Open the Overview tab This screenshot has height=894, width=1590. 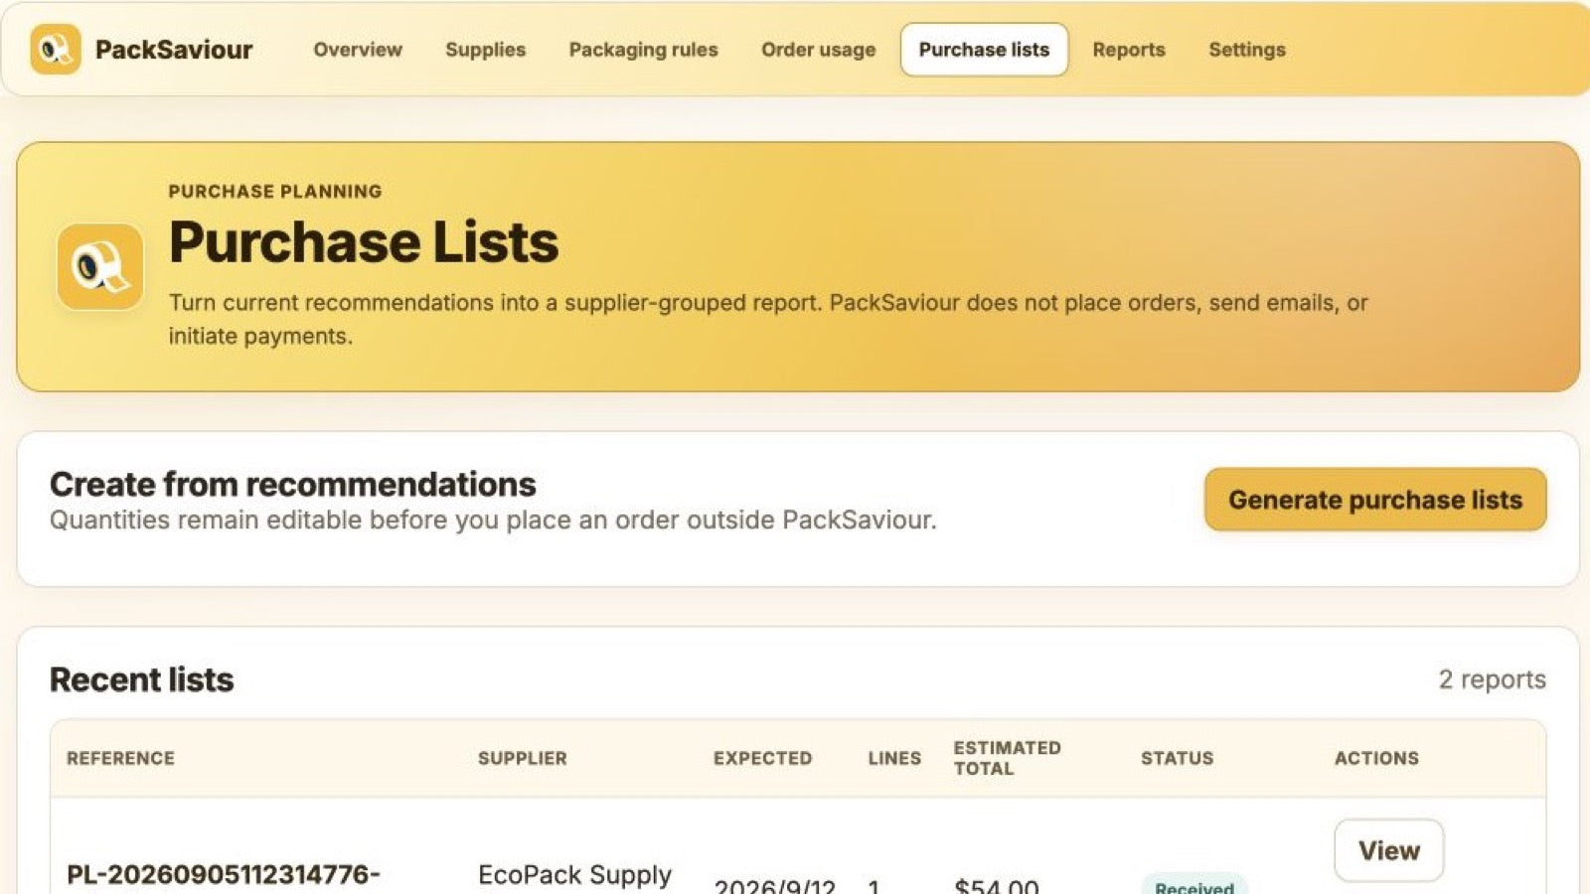point(358,50)
